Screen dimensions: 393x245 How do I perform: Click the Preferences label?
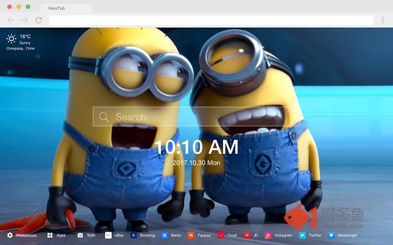tap(26, 235)
